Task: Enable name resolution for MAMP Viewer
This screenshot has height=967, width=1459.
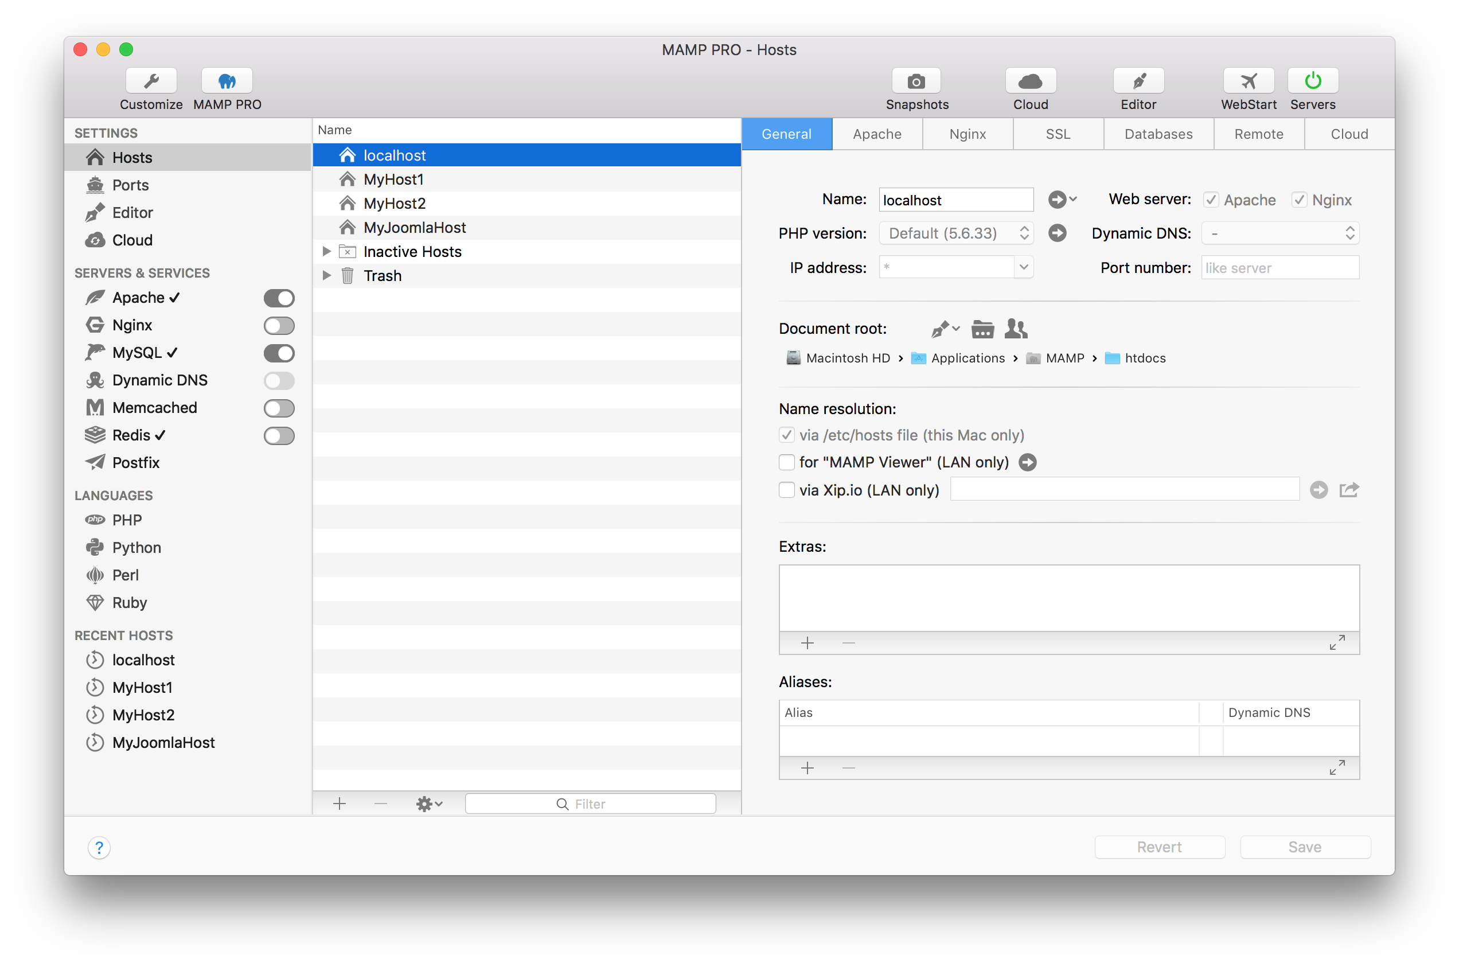Action: (786, 462)
